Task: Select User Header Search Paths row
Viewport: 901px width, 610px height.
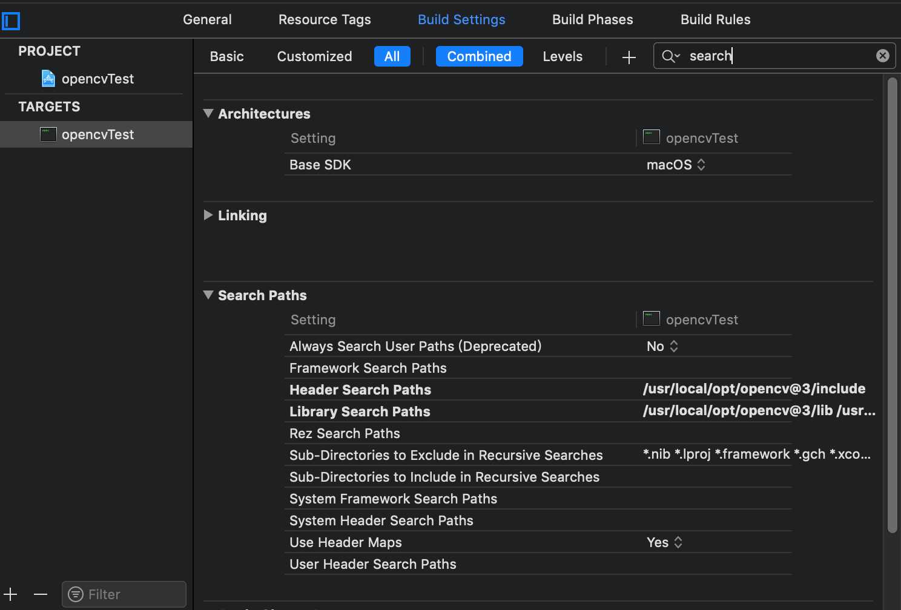Action: 538,564
